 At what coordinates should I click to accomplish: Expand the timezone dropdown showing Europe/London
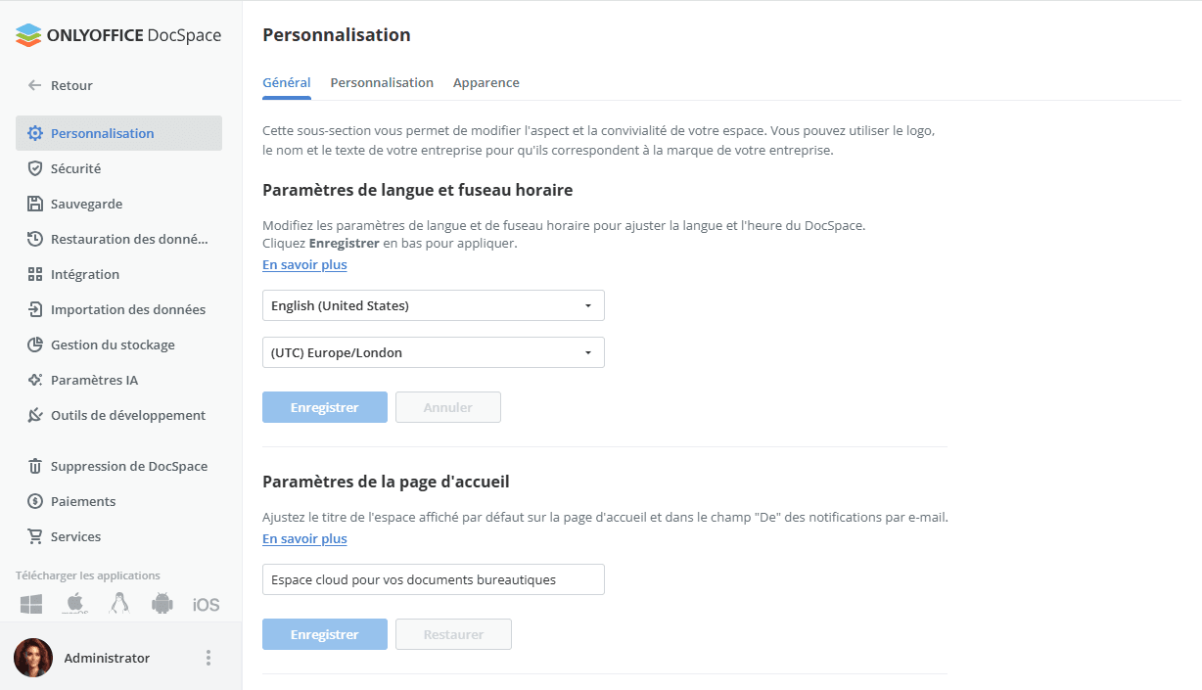[x=433, y=351]
